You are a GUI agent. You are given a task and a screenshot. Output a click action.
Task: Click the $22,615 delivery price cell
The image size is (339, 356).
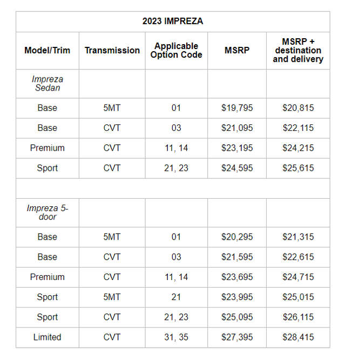click(x=298, y=257)
